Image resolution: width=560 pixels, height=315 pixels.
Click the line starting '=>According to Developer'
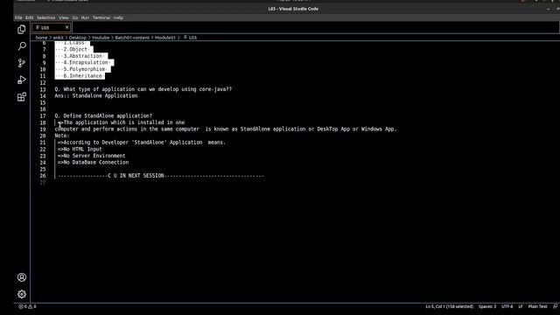click(x=142, y=142)
